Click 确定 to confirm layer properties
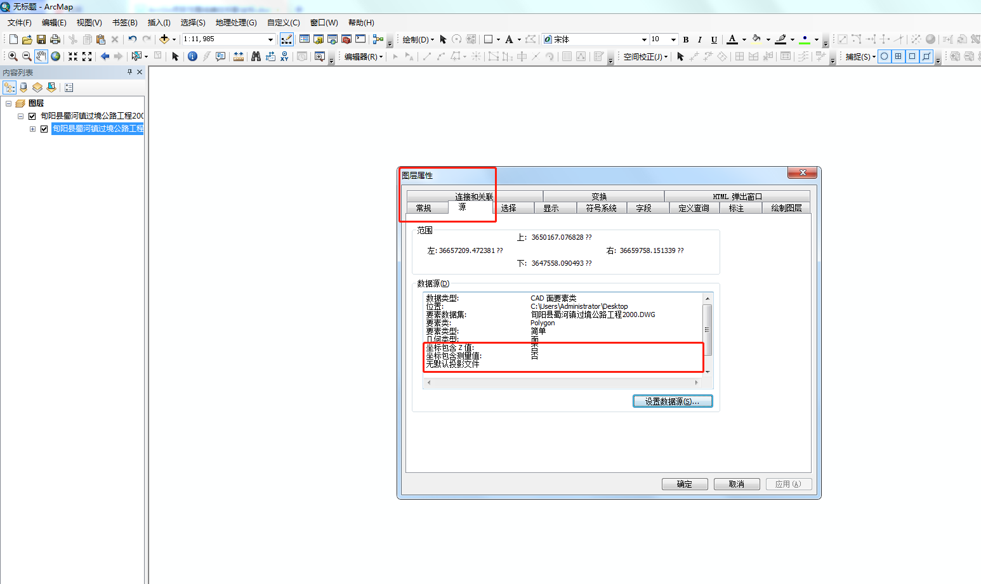This screenshot has width=981, height=584. coord(684,484)
